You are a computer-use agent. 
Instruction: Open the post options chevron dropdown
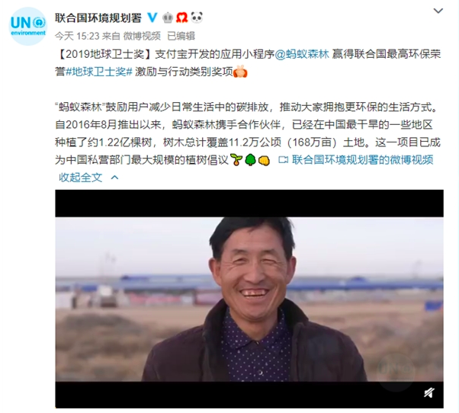pos(438,11)
